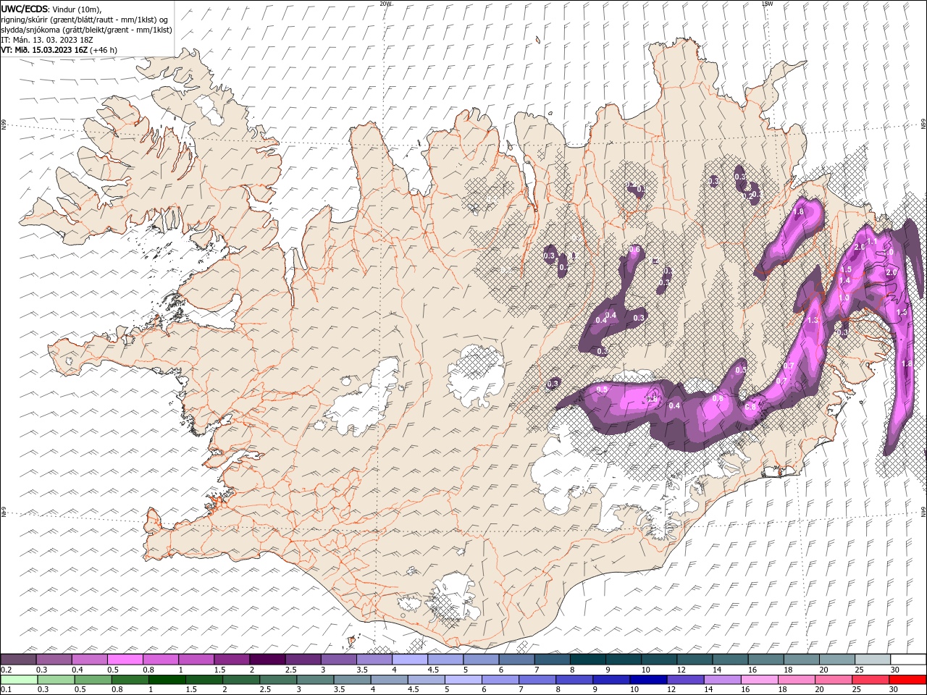Pick the palest green 0.1–0.3 rain swatch

pos(19,680)
